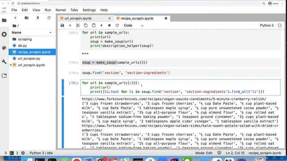Save the notebook with the disk icon
The height and width of the screenshot is (161, 287).
click(x=62, y=25)
